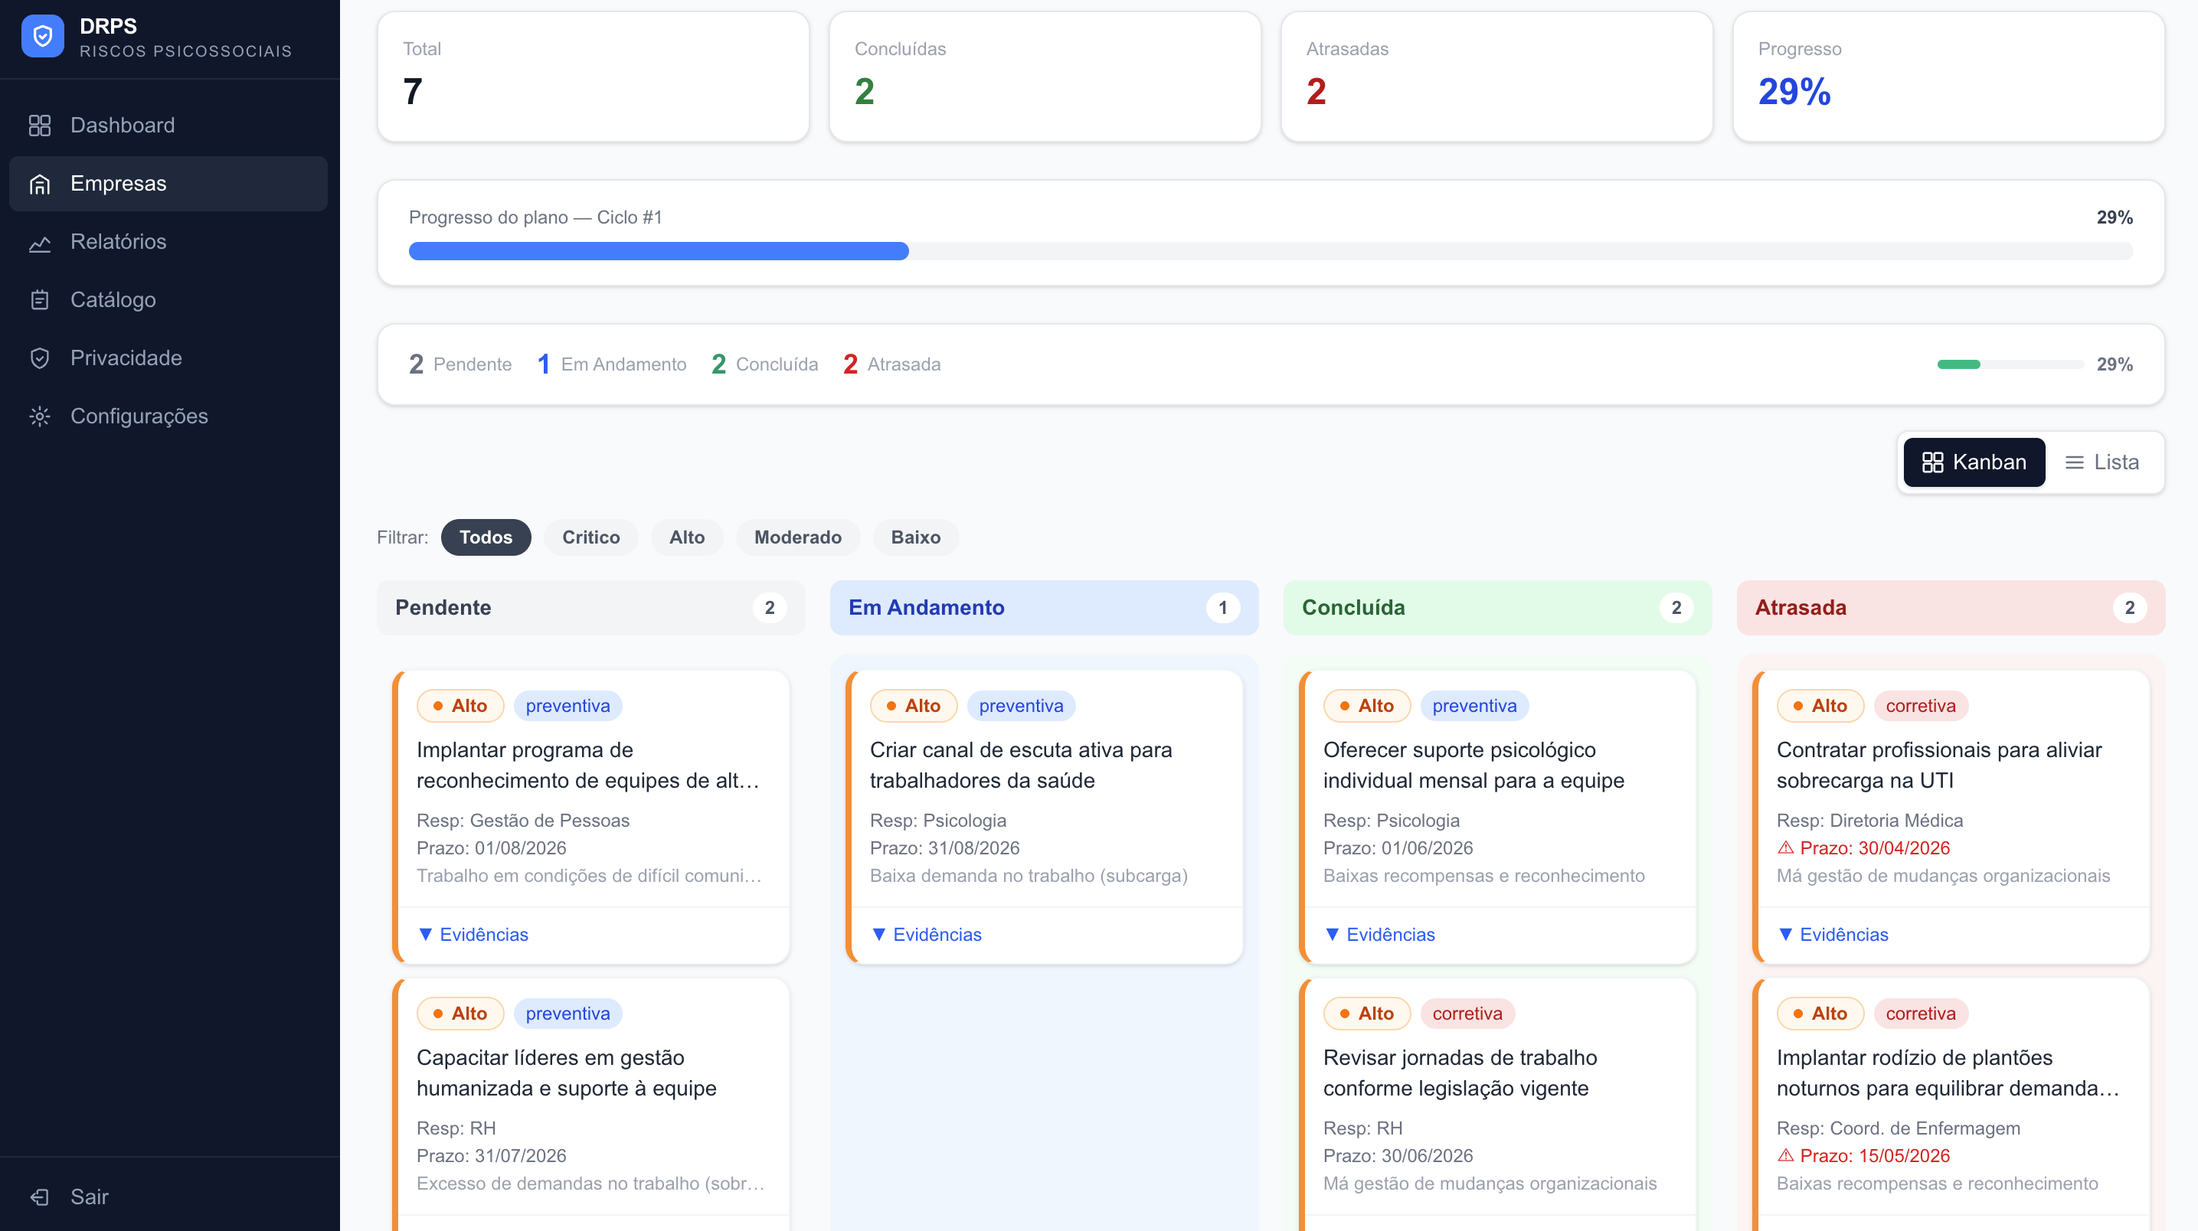Image resolution: width=2198 pixels, height=1231 pixels.
Task: Click the blue Progresso do plano bar
Action: [659, 251]
